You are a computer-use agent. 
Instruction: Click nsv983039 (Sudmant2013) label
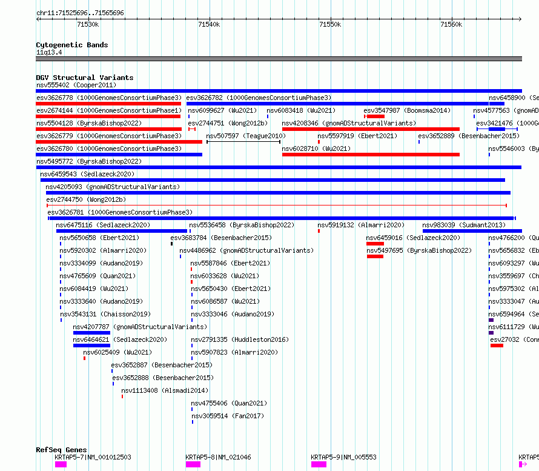464,225
